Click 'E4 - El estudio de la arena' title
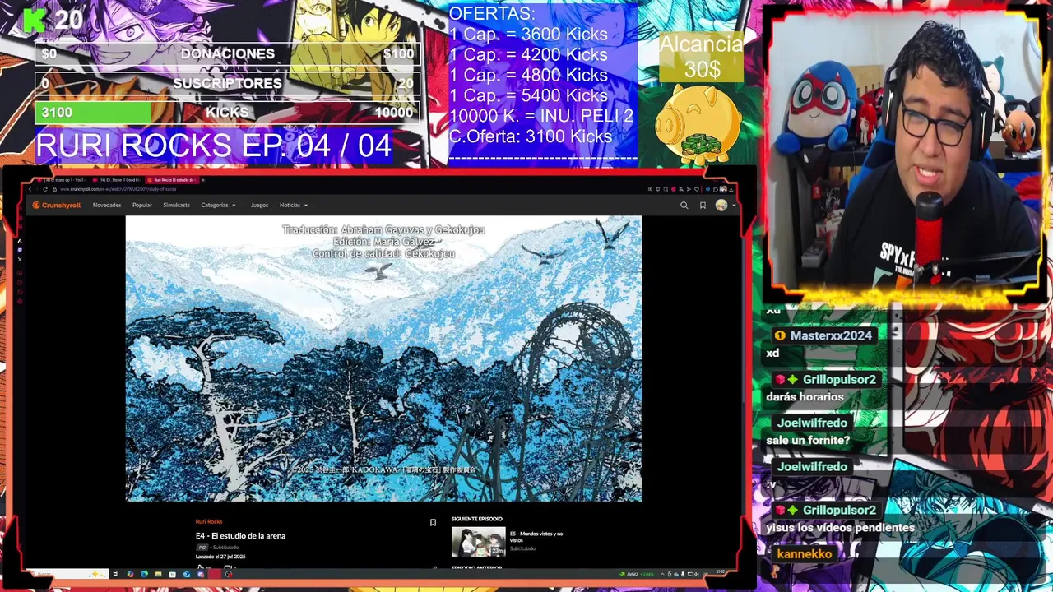1053x592 pixels. click(240, 536)
